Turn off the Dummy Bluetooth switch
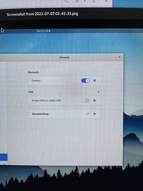The image size is (143, 191). (85, 81)
